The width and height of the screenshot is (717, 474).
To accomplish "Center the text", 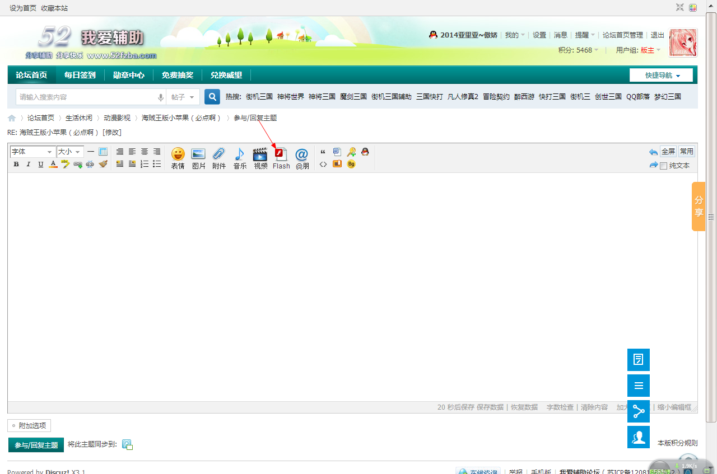I will pos(145,152).
